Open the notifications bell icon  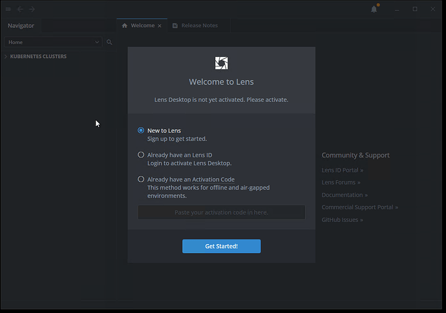[374, 9]
